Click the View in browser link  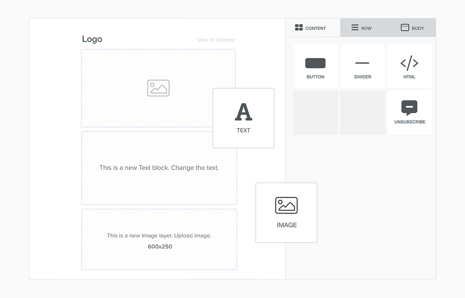pyautogui.click(x=216, y=40)
